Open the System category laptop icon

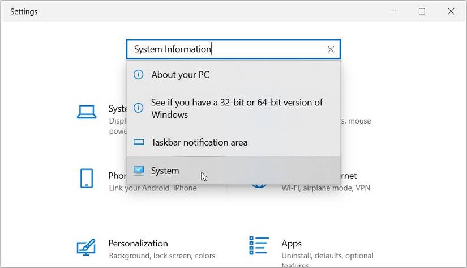click(x=87, y=112)
